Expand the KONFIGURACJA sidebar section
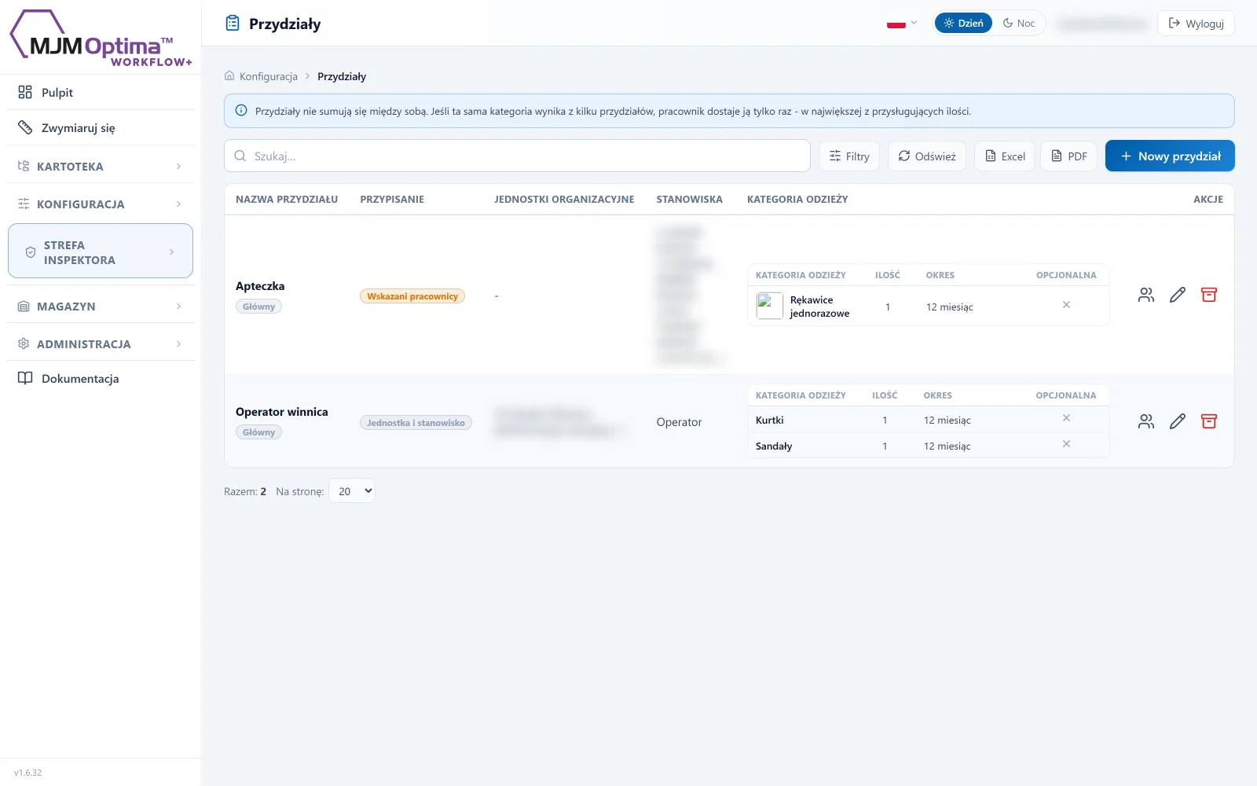This screenshot has height=786, width=1257. pos(101,204)
